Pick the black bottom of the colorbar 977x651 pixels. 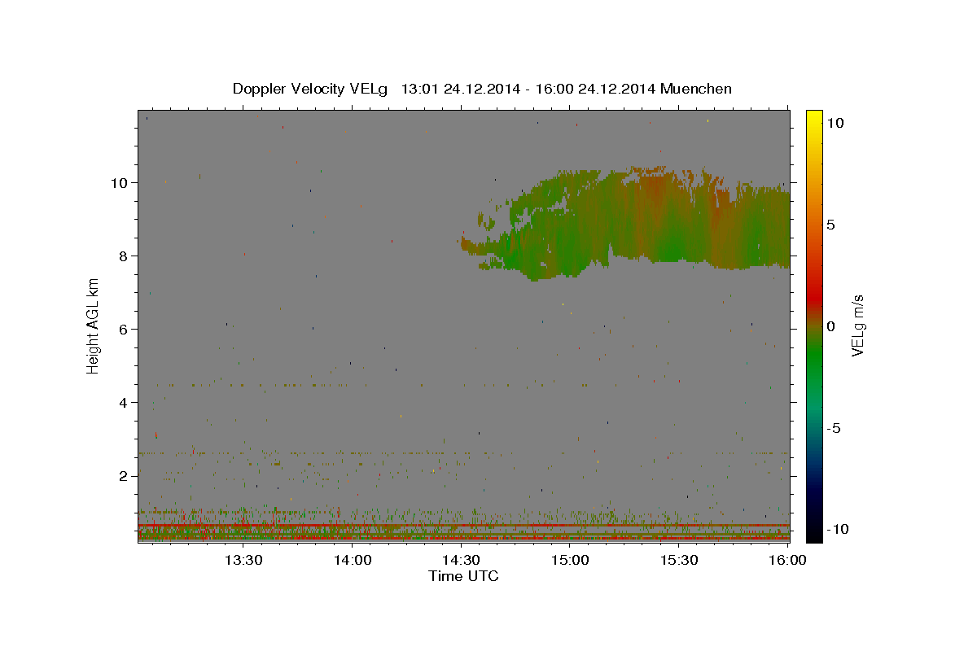tap(814, 533)
